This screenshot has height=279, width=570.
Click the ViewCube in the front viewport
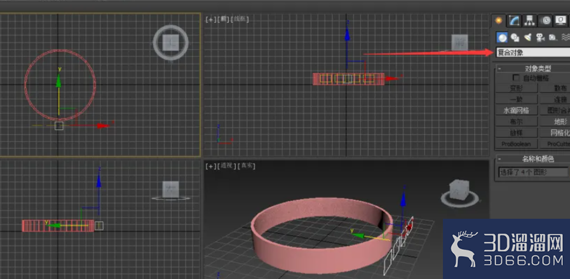click(459, 42)
